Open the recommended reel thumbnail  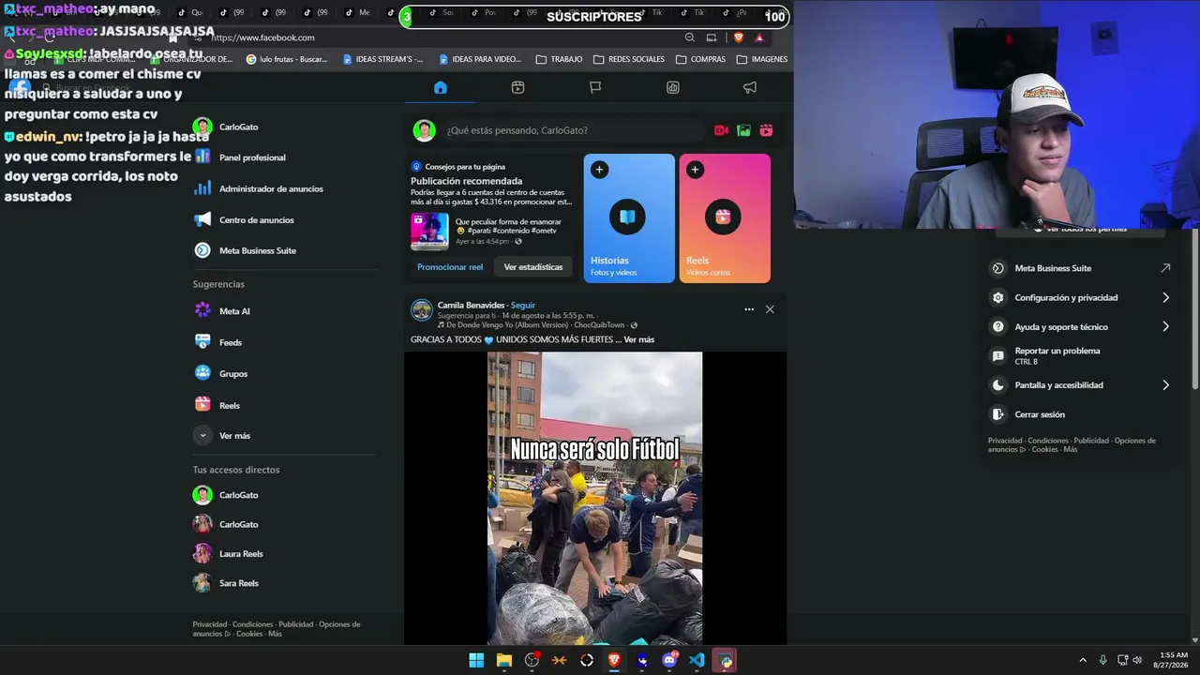429,232
